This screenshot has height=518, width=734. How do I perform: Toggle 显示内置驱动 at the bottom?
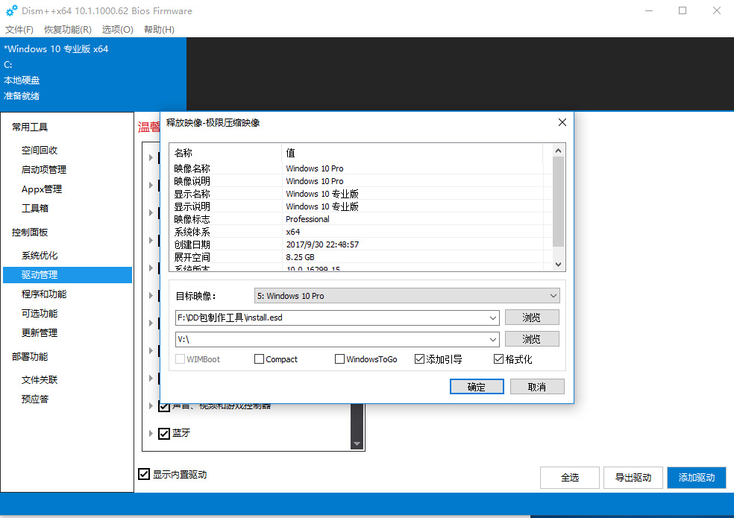point(143,474)
